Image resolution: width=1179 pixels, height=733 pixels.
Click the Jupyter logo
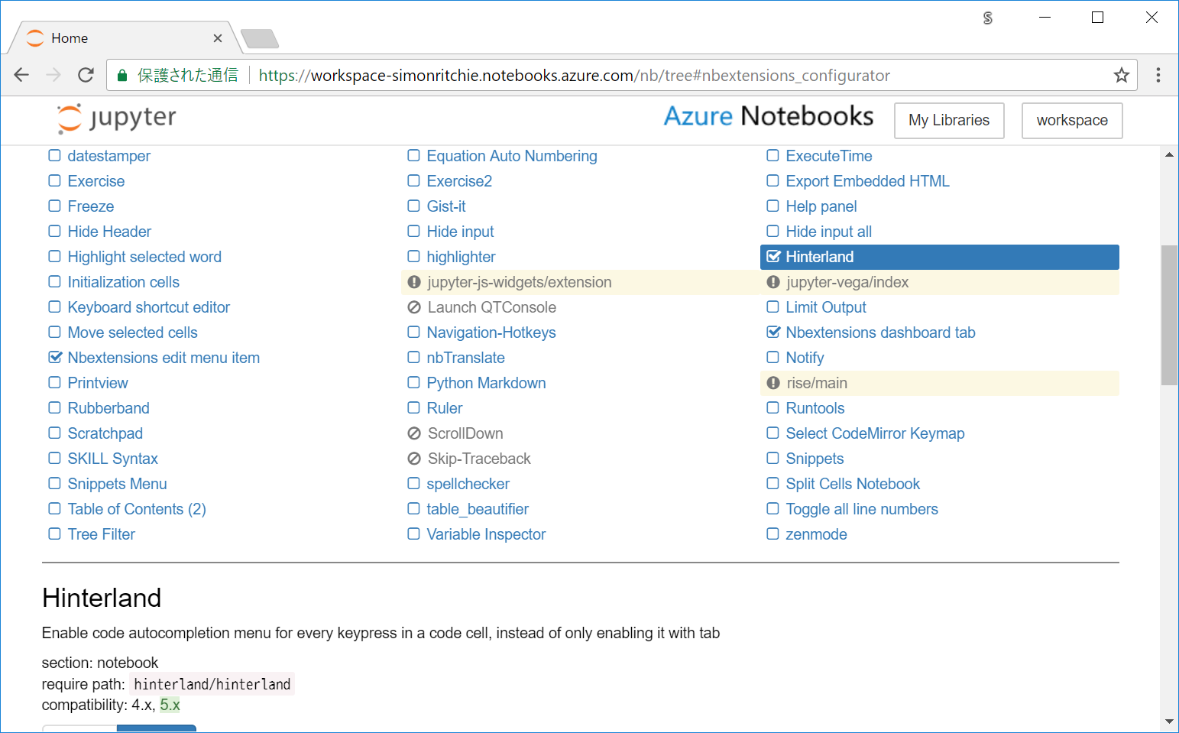click(116, 118)
